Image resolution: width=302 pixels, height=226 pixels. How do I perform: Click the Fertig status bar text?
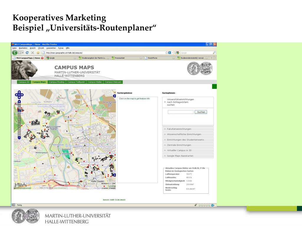19,205
